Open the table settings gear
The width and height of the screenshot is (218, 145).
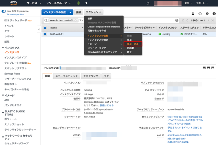click(207, 14)
